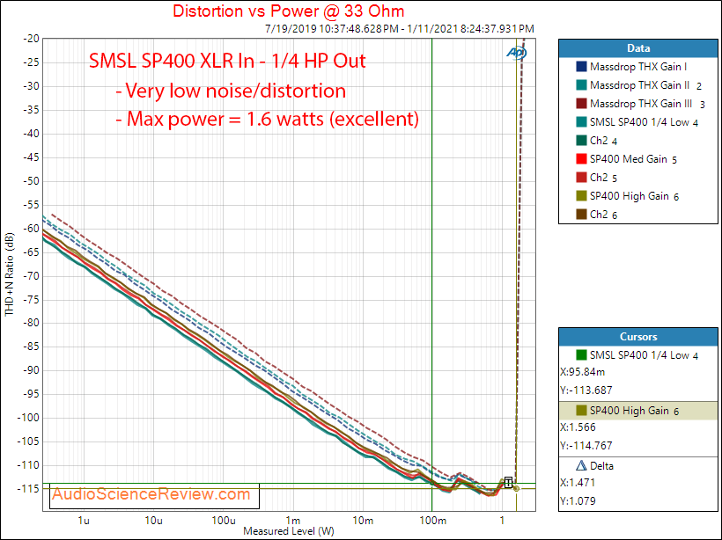The image size is (722, 540).
Task: Click the Ch2 4 legend color swatch
Action: pos(581,141)
